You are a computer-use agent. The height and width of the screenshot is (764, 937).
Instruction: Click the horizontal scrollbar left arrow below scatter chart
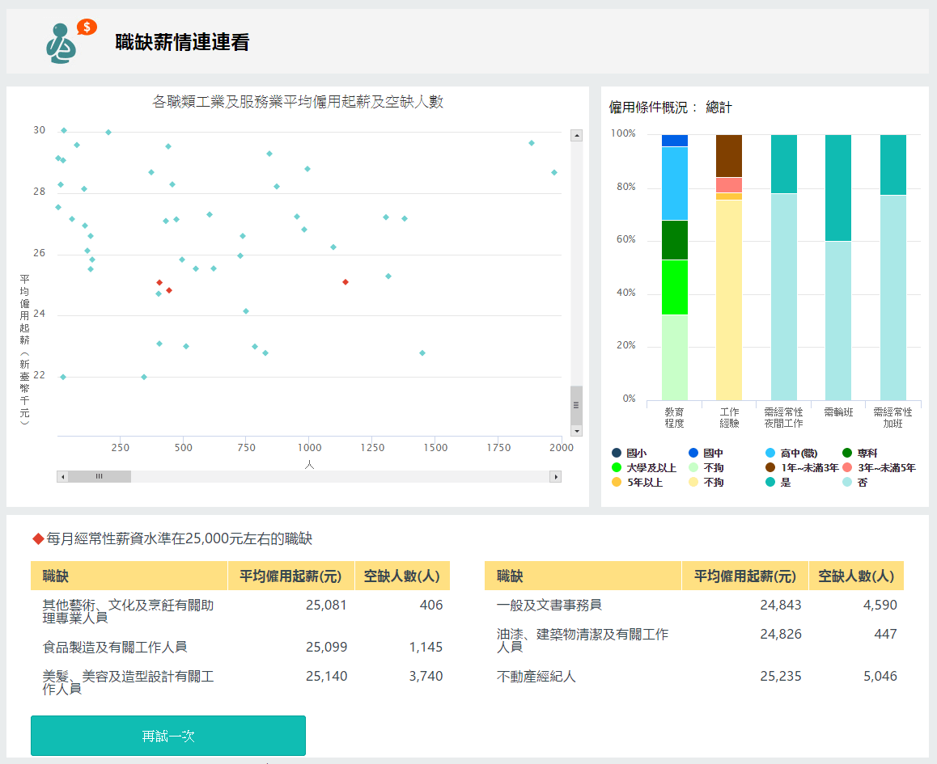(x=62, y=477)
